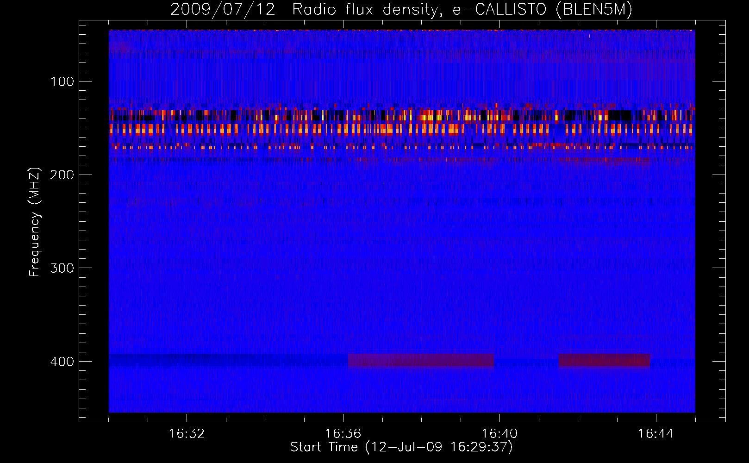
Task: Click the 16:32 time tick label
Action: (x=187, y=434)
